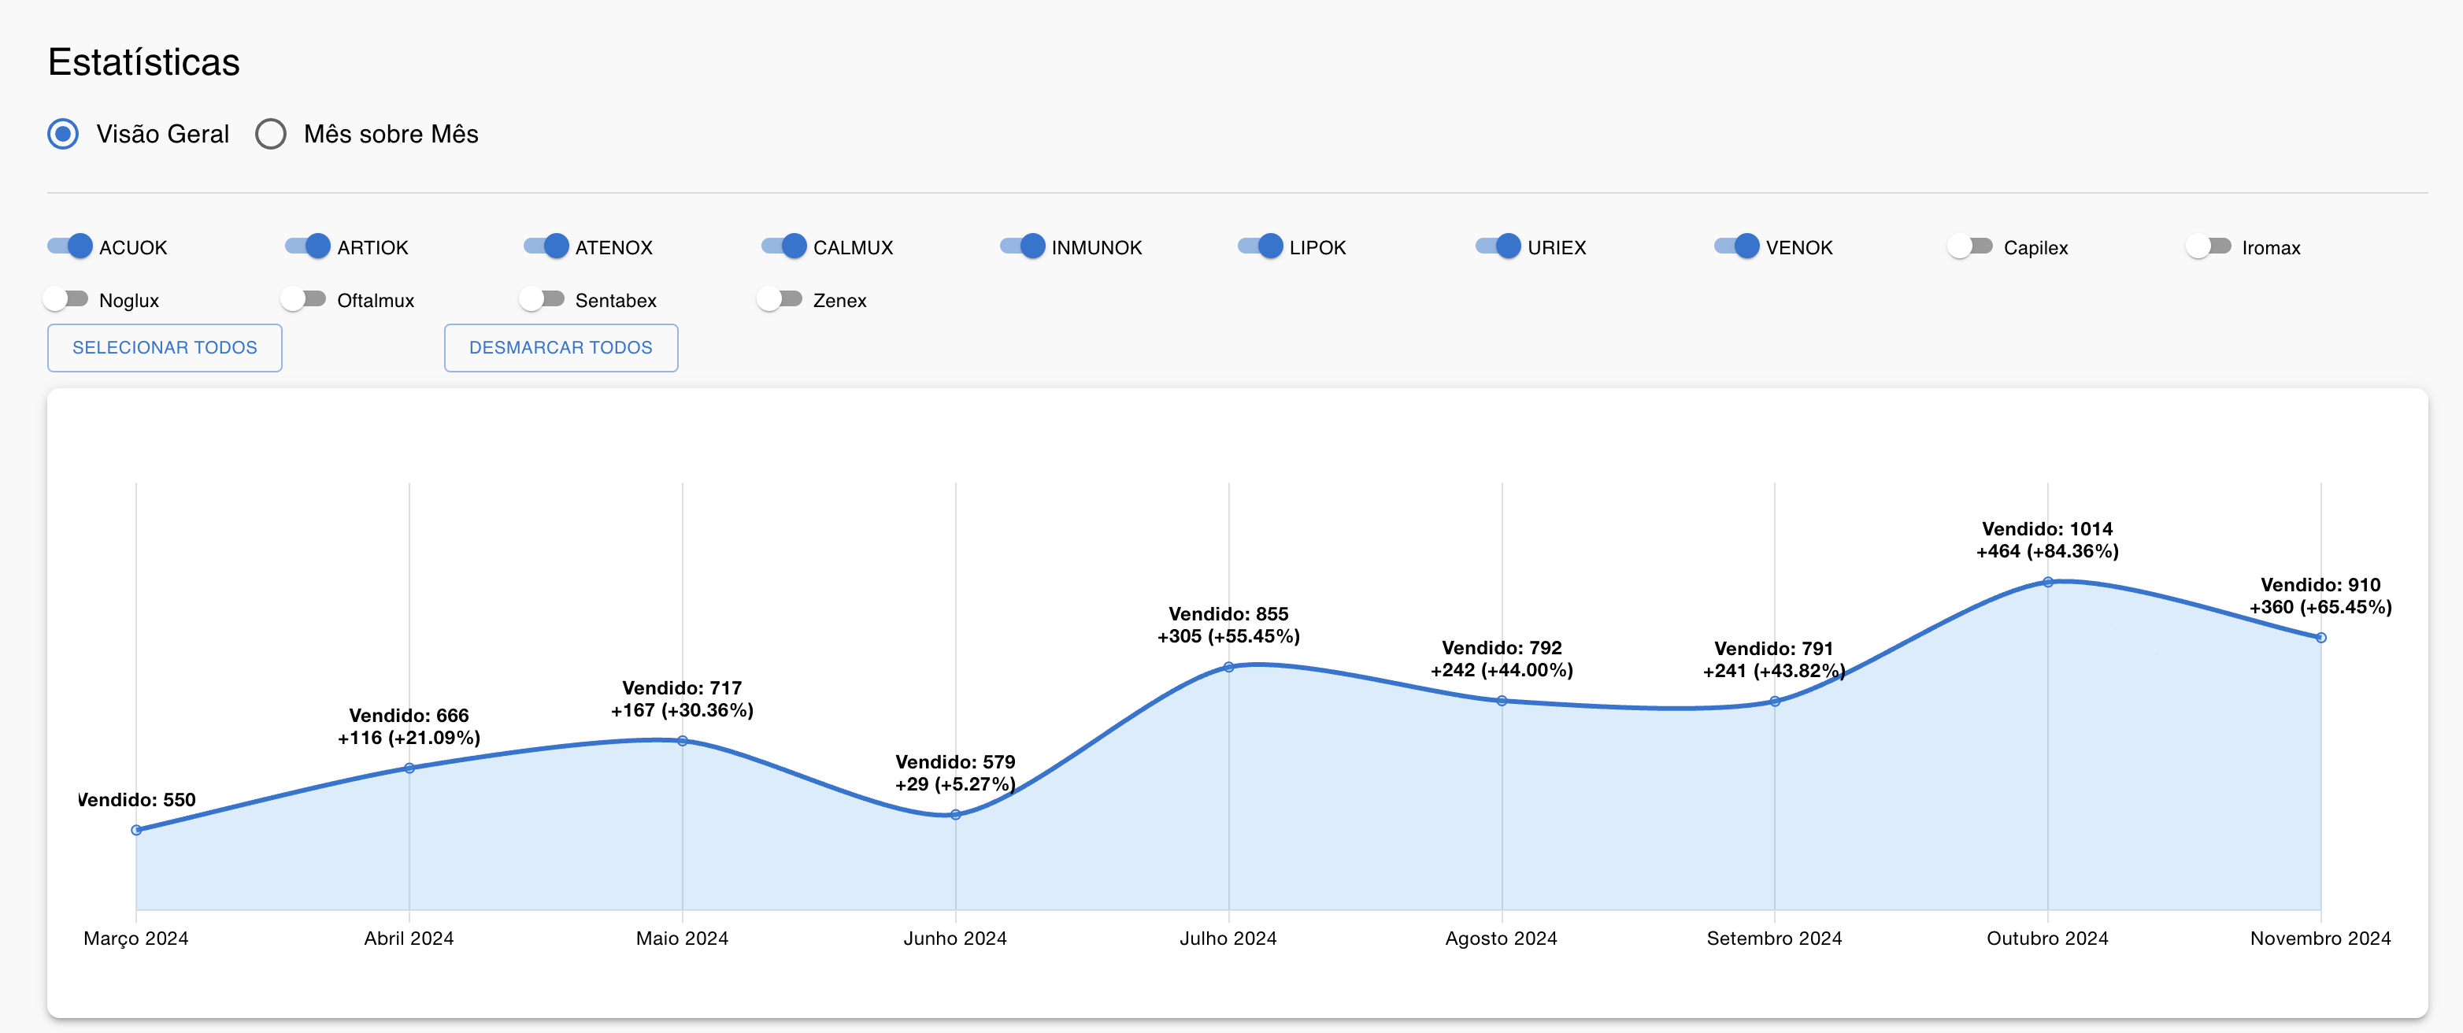This screenshot has width=2463, height=1033.
Task: Click the Maio 2024 data point
Action: tap(683, 741)
